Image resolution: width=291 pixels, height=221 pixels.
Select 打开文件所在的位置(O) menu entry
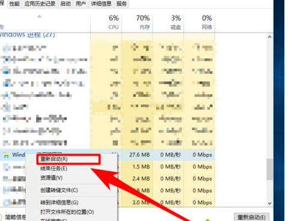pyautogui.click(x=67, y=212)
